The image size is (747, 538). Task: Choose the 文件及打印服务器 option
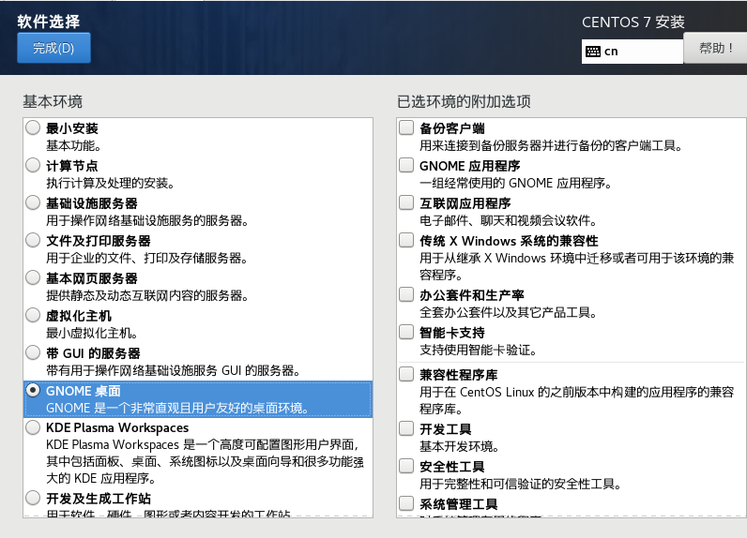pos(33,240)
